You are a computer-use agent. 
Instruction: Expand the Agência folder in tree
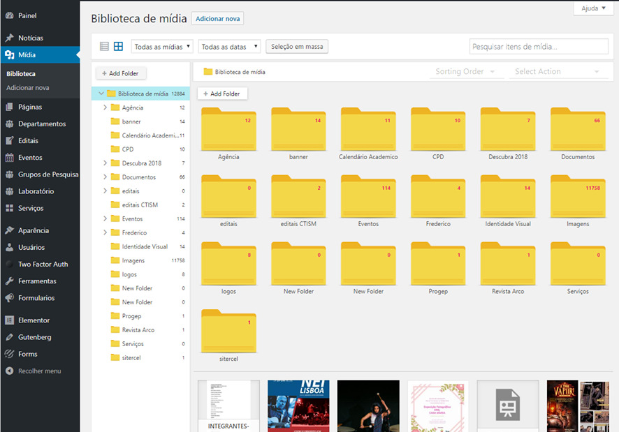[x=105, y=107]
